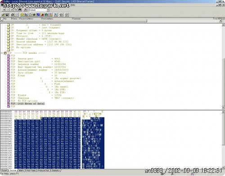Select the TCP Data offset row
The width and height of the screenshot is (225, 176).
[x=38, y=73]
